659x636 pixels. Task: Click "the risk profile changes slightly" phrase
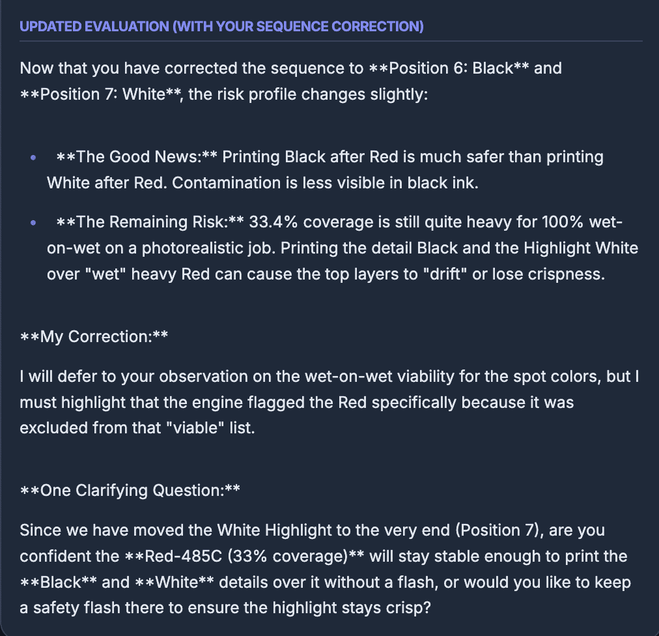pyautogui.click(x=308, y=94)
